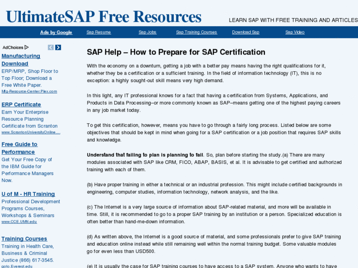Image resolution: width=358 pixels, height=268 pixels.
Task: Open the Sap Resume nav link
Action: [x=98, y=32]
